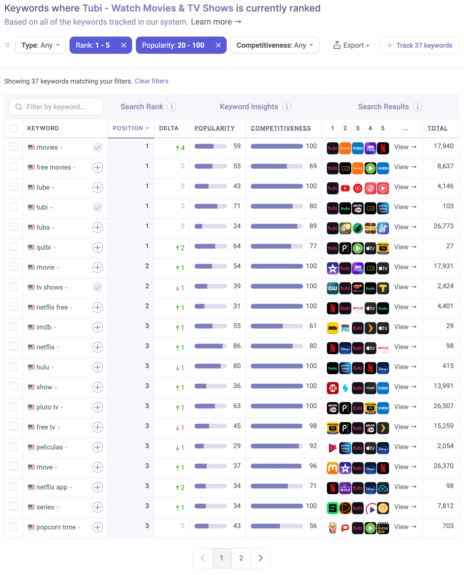Go to page 2 of results
The width and height of the screenshot is (464, 575).
[241, 558]
